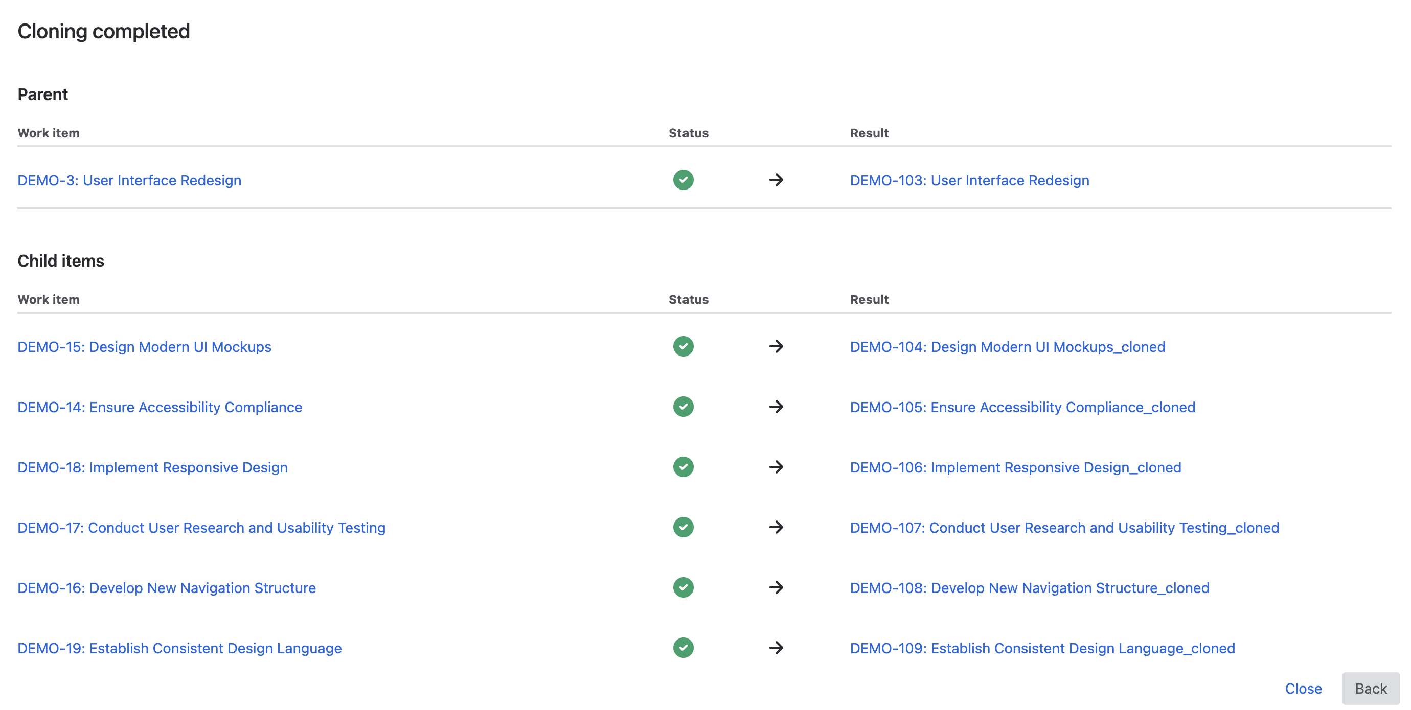Image resolution: width=1411 pixels, height=710 pixels.
Task: Click the arrow icon in the parent row
Action: click(x=776, y=180)
